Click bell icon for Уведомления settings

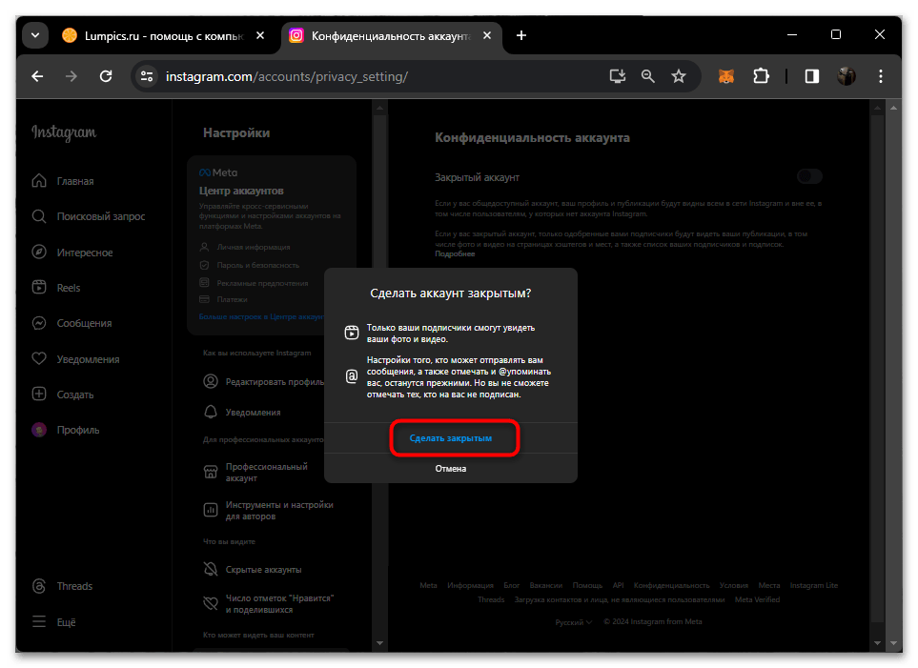pos(211,413)
